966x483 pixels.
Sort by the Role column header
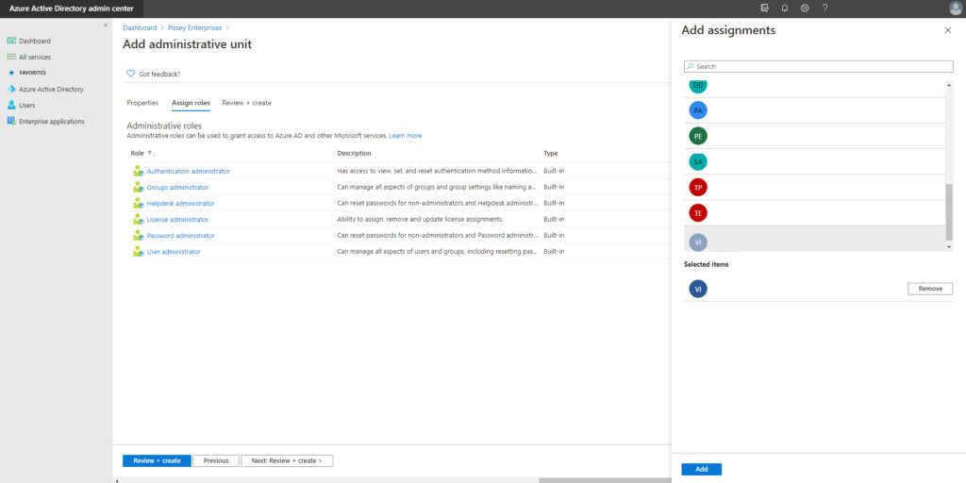pos(138,153)
